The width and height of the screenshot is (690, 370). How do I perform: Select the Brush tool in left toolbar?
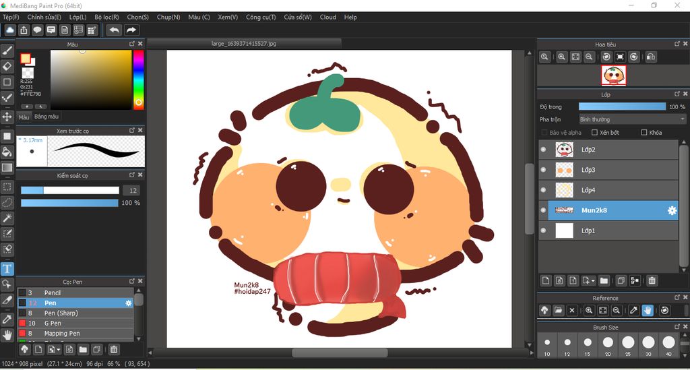(x=7, y=51)
